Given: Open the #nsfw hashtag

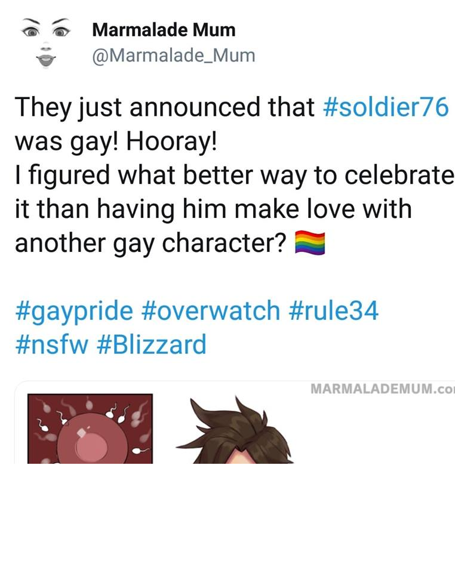Looking at the screenshot, I should pos(52,344).
